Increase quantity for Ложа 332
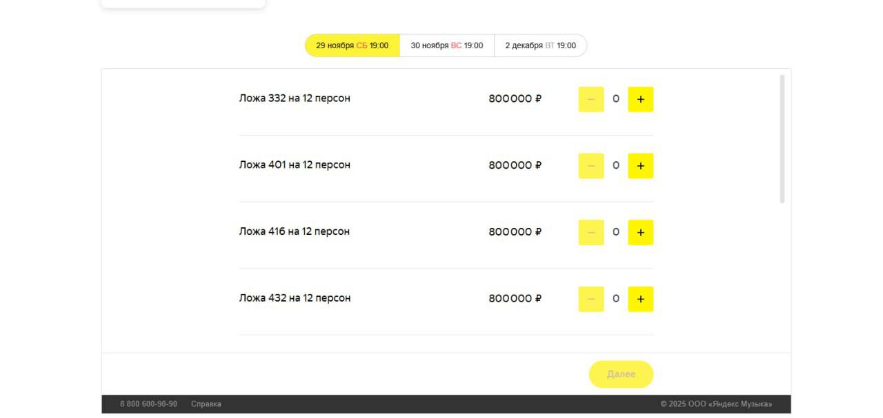Image resolution: width=883 pixels, height=418 pixels. pyautogui.click(x=640, y=99)
